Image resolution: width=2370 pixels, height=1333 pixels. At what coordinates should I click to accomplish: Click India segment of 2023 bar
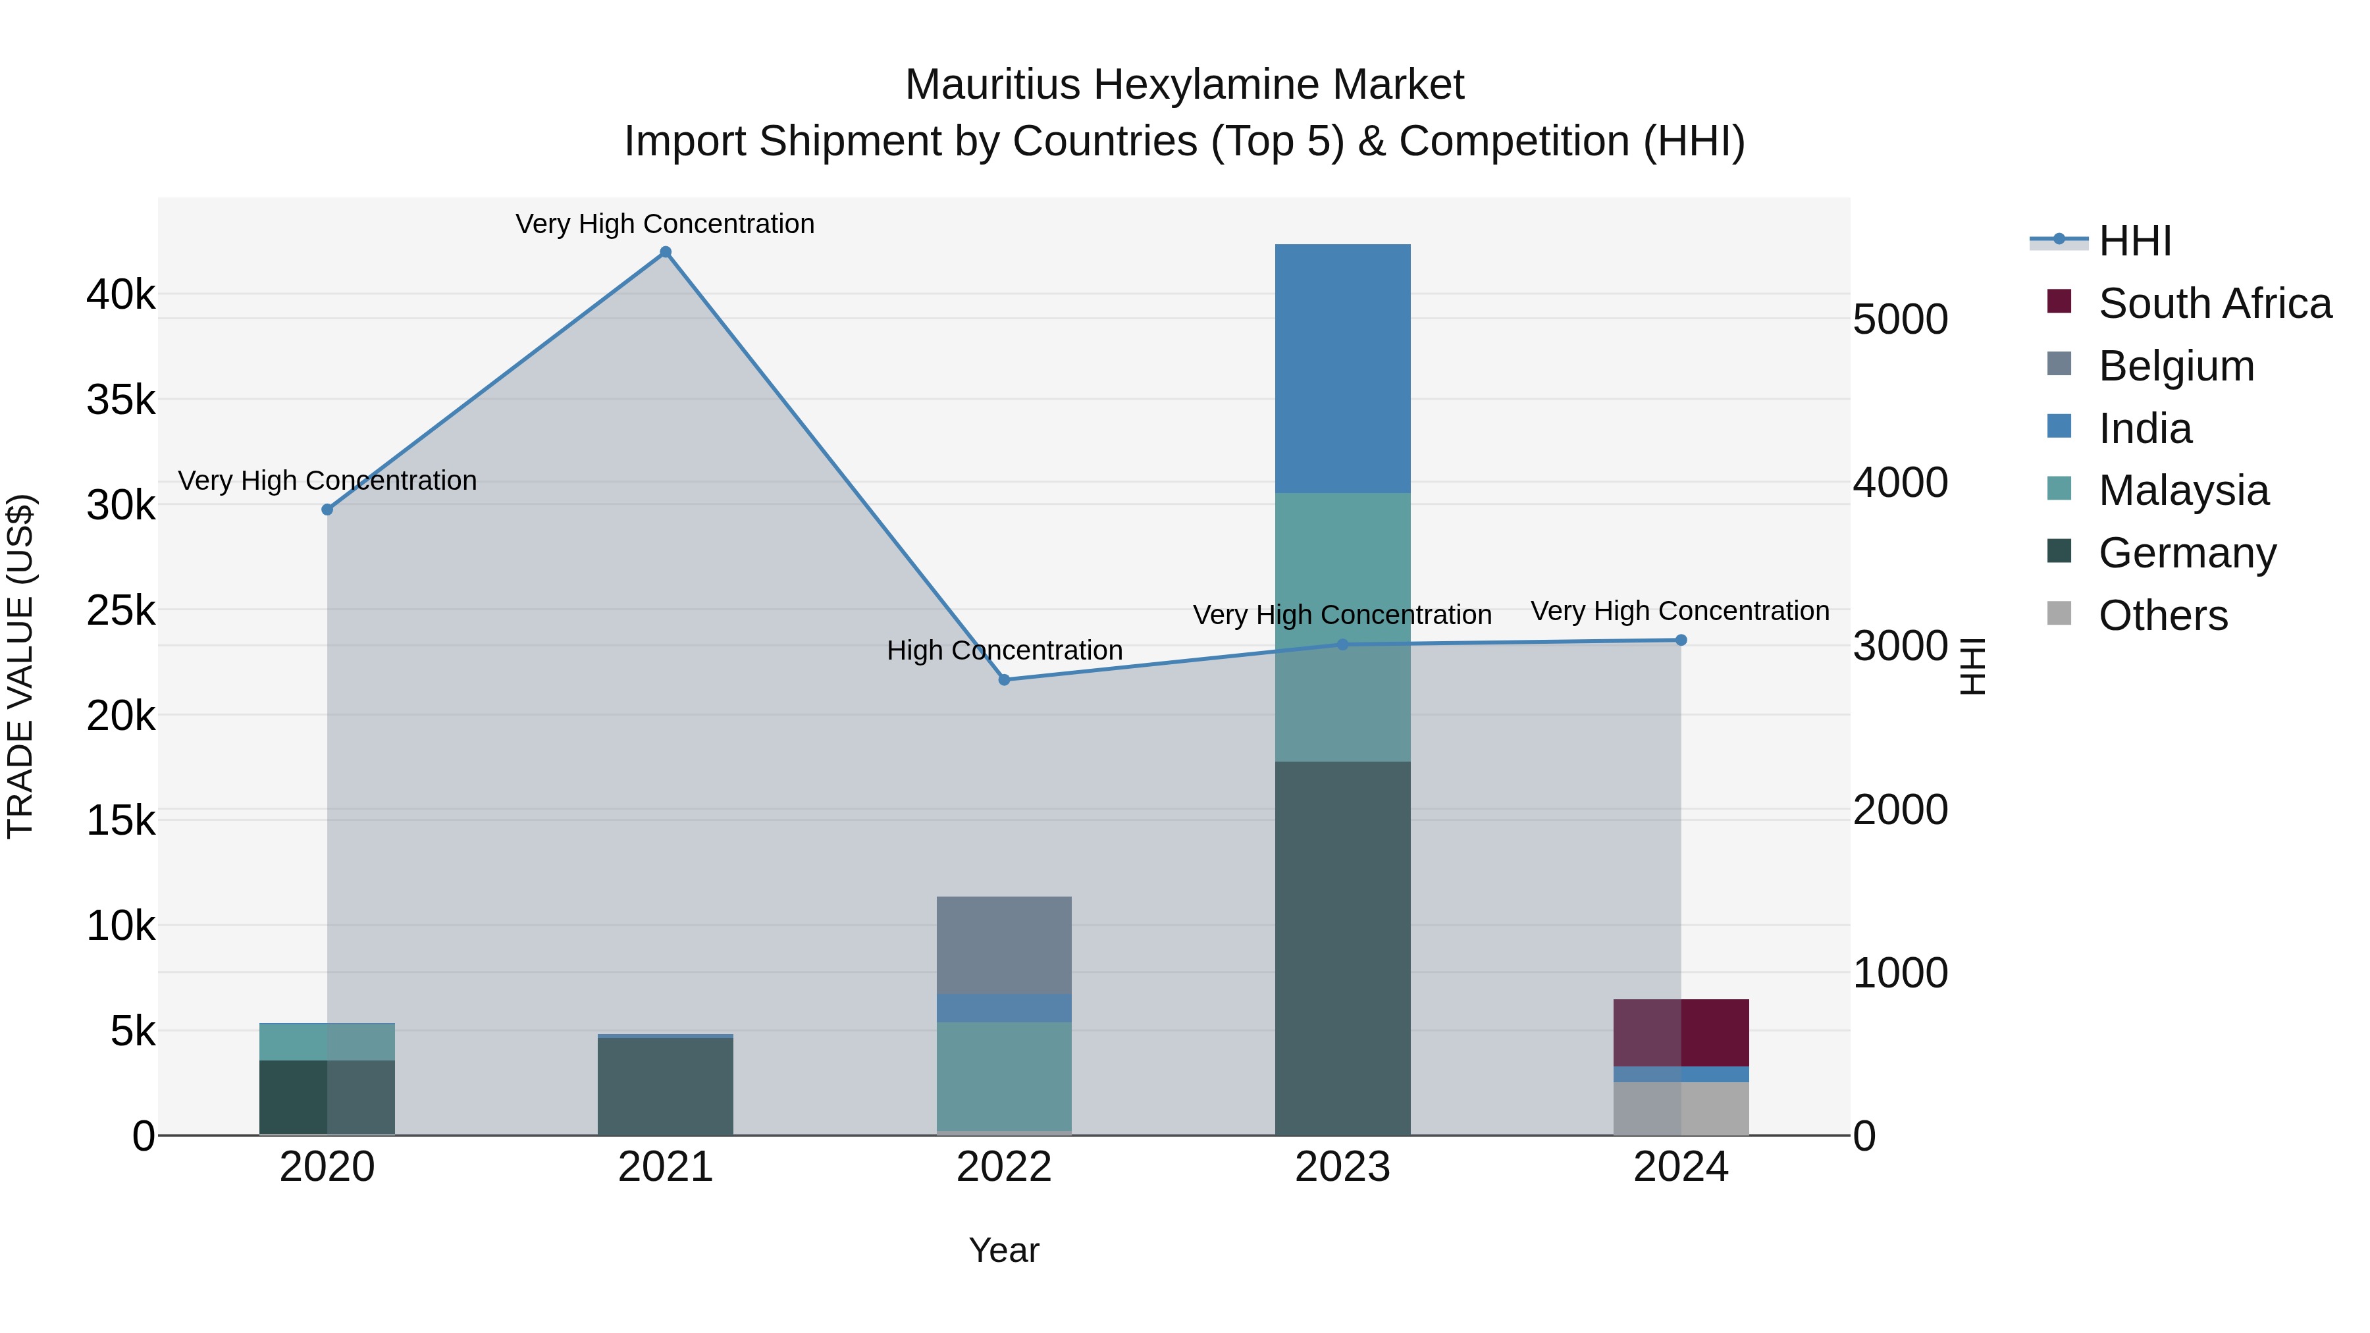tap(1342, 369)
